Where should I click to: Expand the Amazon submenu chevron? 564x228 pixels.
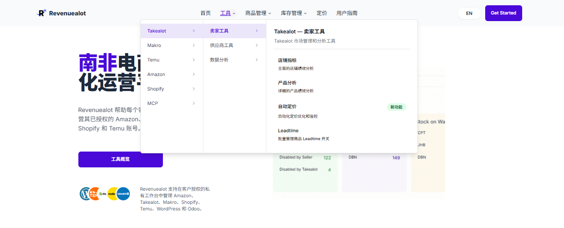(x=194, y=74)
